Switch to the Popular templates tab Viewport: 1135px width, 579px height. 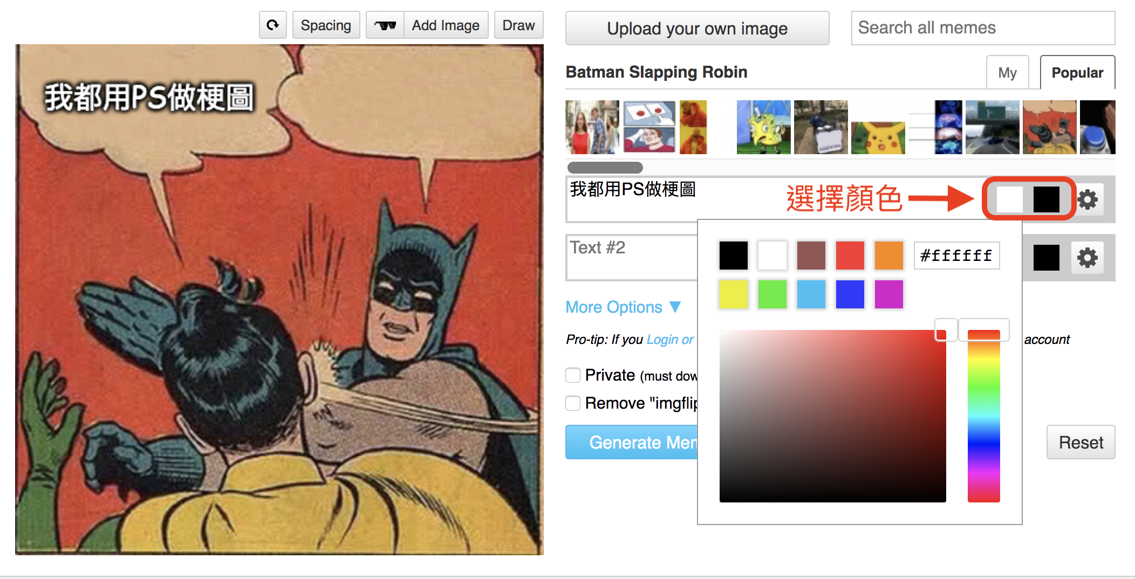tap(1077, 73)
